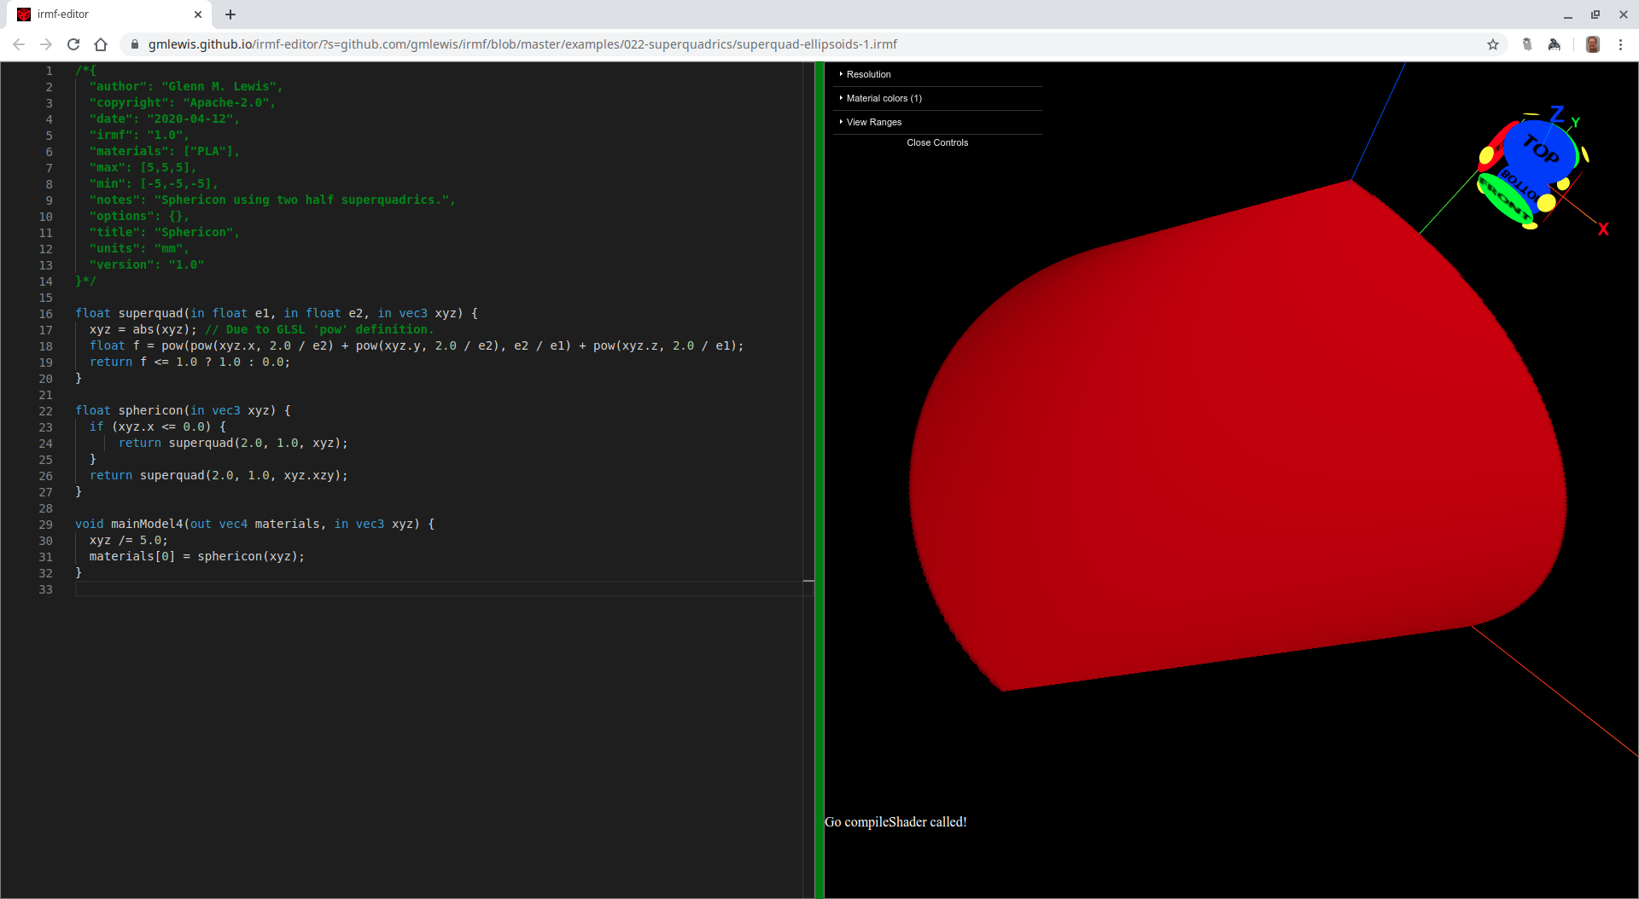The width and height of the screenshot is (1639, 899).
Task: Open a new browser tab
Action: [x=230, y=14]
